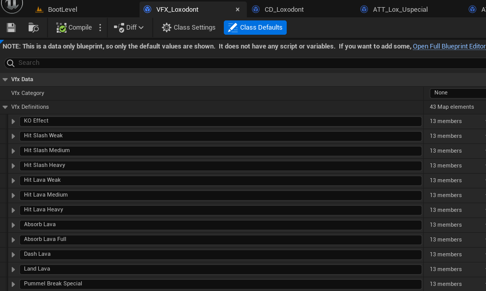Expand the Hit Slash Medium entry
The width and height of the screenshot is (486, 291).
pos(13,151)
